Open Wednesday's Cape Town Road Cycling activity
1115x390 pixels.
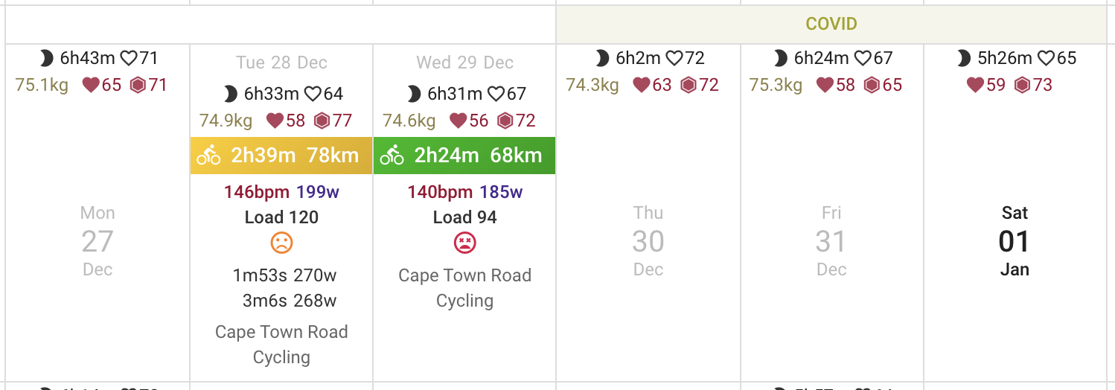coord(464,287)
